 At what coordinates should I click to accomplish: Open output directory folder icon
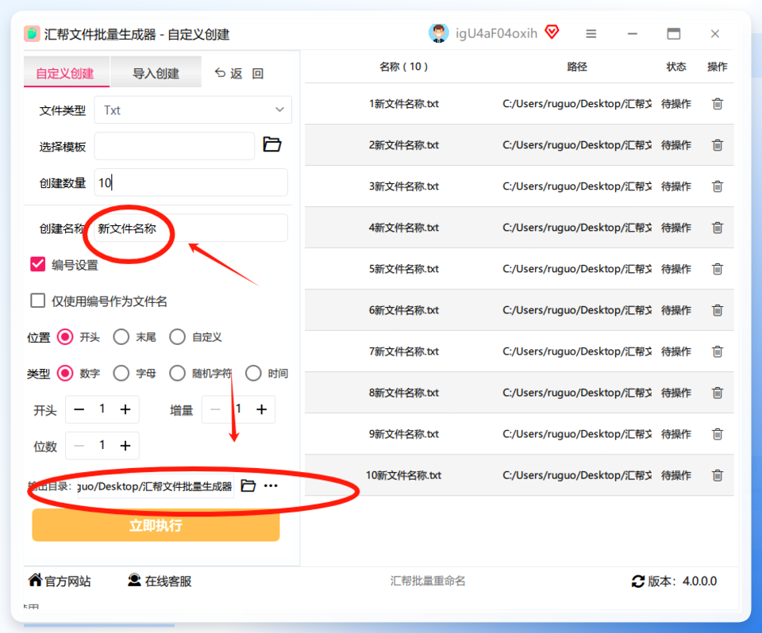tap(248, 485)
